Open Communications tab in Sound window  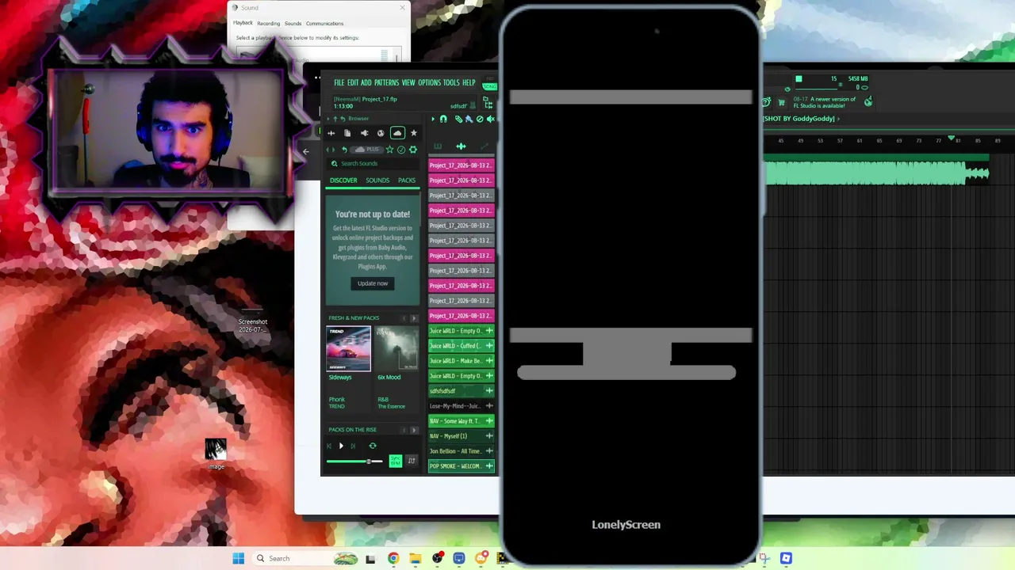324,24
